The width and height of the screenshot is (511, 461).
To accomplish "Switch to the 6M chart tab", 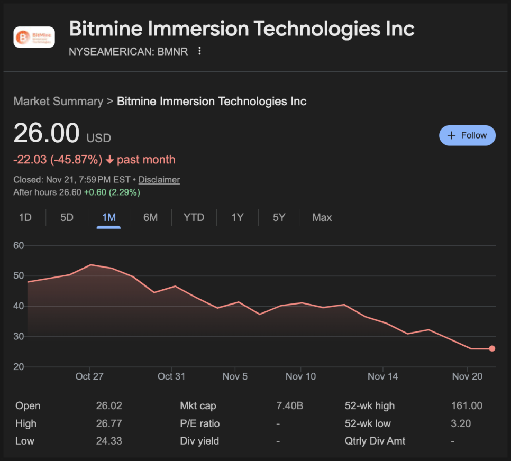I will 150,217.
